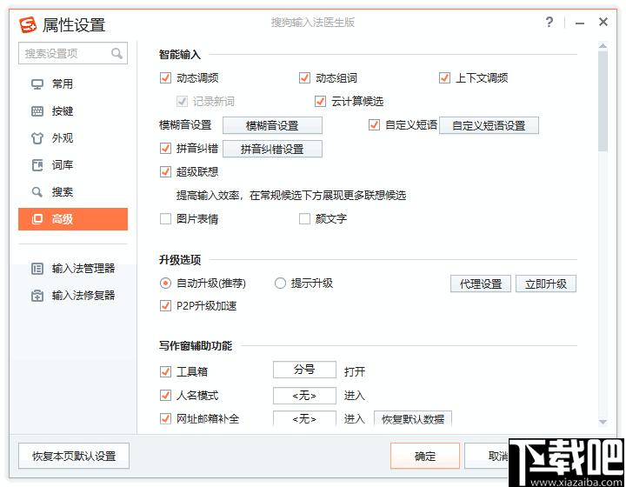Image resolution: width=626 pixels, height=487 pixels.
Task: Toggle 超级联想 checkbox
Action: click(165, 172)
